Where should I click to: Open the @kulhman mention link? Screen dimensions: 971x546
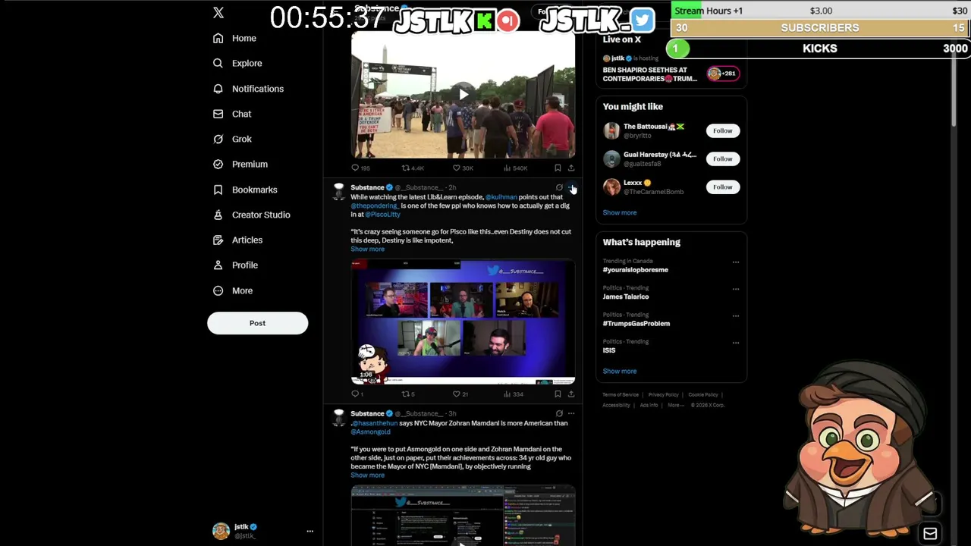[x=501, y=197]
